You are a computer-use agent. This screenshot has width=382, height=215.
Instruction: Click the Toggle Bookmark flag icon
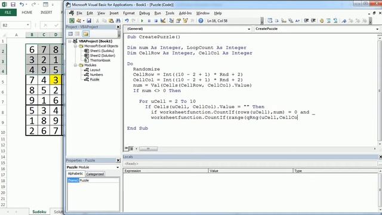[x=344, y=21]
